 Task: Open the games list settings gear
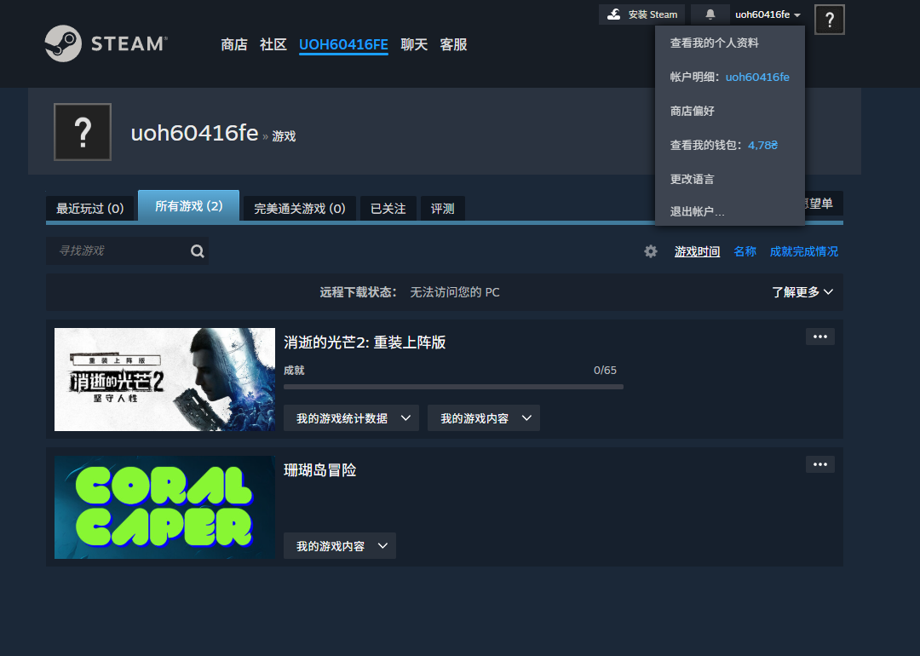click(x=651, y=251)
